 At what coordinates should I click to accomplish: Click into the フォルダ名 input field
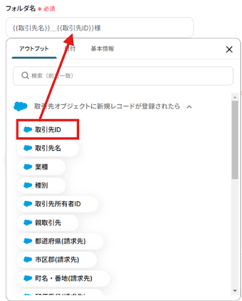pyautogui.click(x=100, y=28)
